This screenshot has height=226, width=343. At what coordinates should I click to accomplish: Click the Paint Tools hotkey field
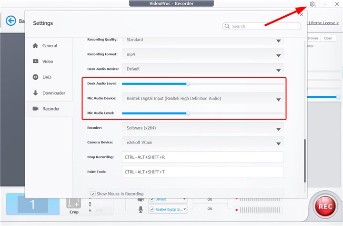(x=203, y=172)
